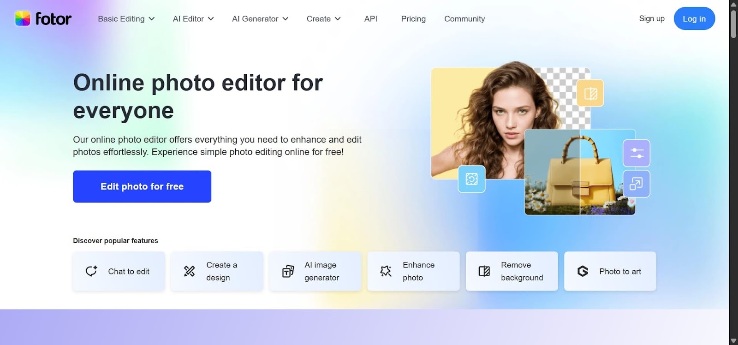Screen dimensions: 738x345
Task: Click the scrollbar up arrow
Action: pyautogui.click(x=733, y=4)
